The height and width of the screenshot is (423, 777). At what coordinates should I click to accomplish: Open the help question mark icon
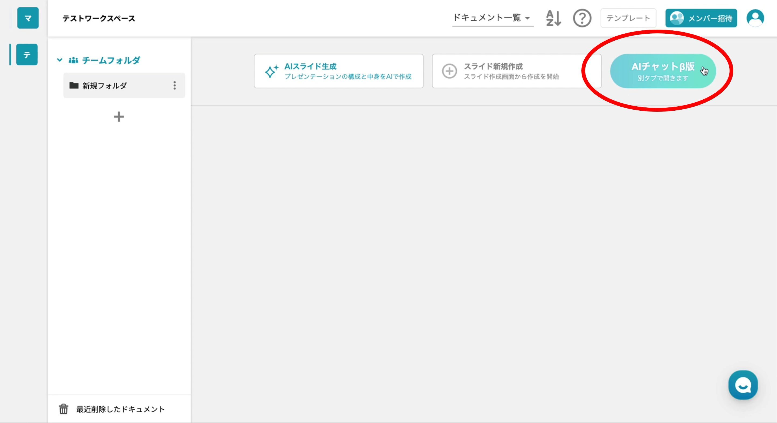[582, 18]
